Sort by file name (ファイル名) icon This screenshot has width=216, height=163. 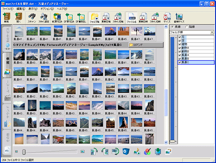coord(131,18)
